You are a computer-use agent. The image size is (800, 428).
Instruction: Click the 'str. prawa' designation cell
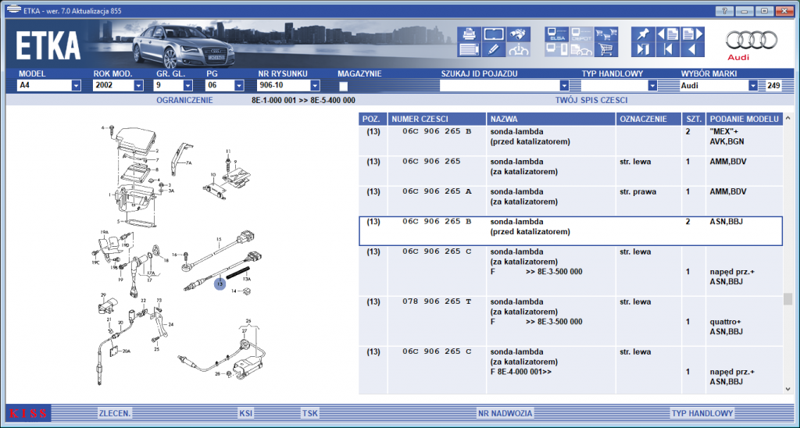pyautogui.click(x=637, y=192)
